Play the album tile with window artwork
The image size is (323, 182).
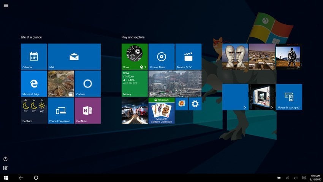click(x=262, y=97)
